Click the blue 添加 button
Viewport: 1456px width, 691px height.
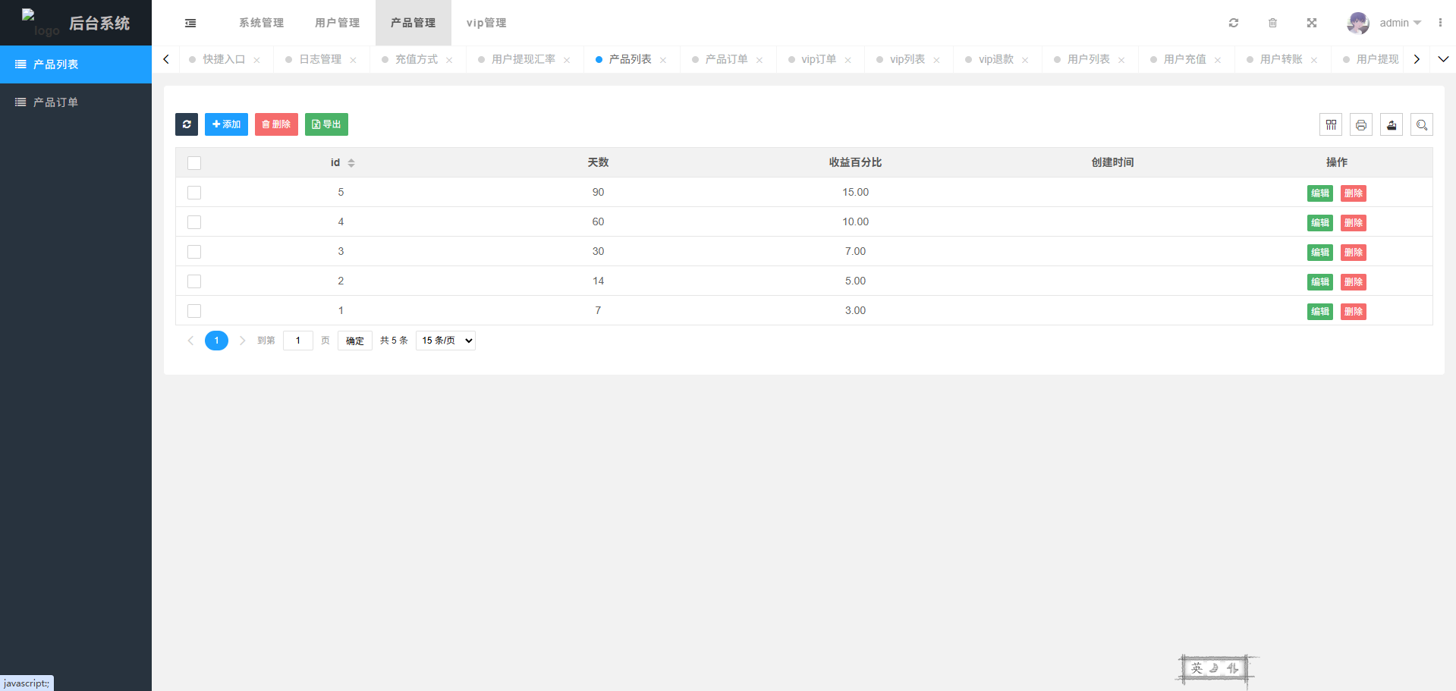(x=226, y=124)
